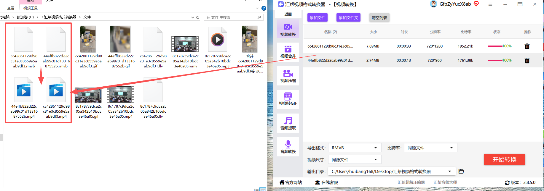Browse output folder with folder icon
Screen dimensions: 544x191
(x=461, y=171)
